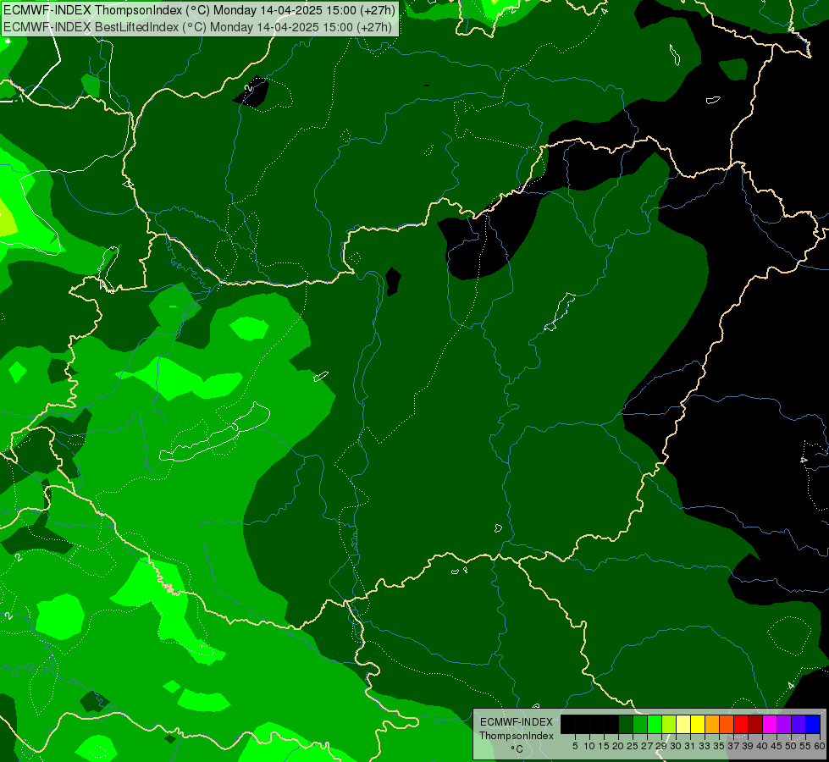Select the yellow 31-33 legend swatch
The image size is (829, 762).
[x=698, y=724]
